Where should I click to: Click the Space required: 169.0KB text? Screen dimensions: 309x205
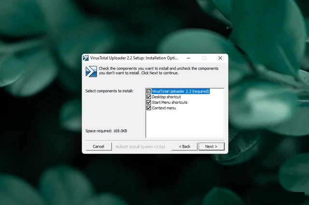tap(106, 131)
